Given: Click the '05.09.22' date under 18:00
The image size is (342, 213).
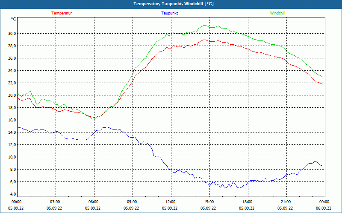Looking at the screenshot, I should 247,208.
